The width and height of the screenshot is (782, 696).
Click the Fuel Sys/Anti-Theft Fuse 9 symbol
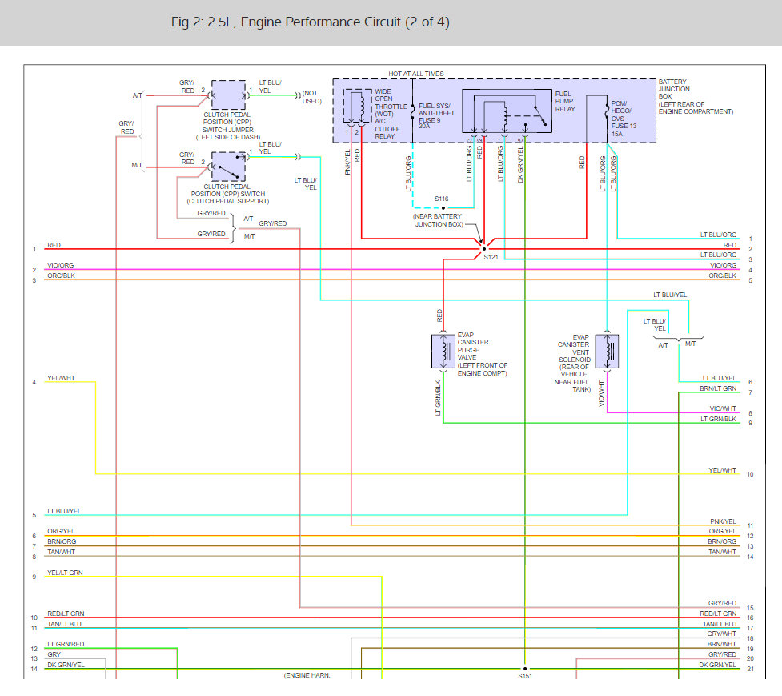point(413,111)
